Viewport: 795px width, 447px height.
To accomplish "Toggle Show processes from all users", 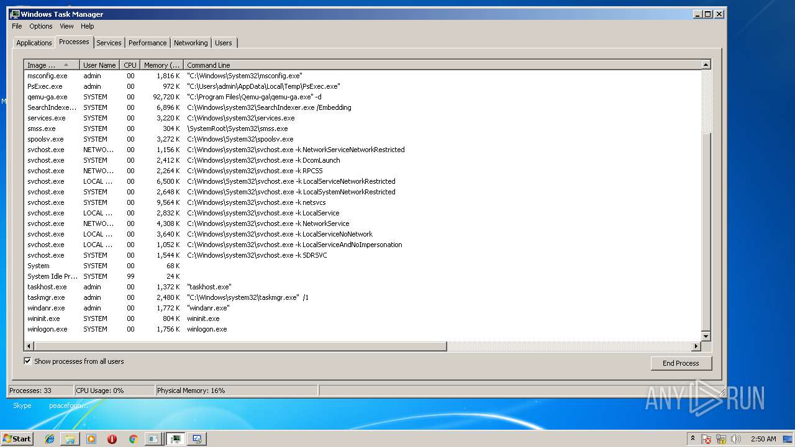I will pos(27,361).
